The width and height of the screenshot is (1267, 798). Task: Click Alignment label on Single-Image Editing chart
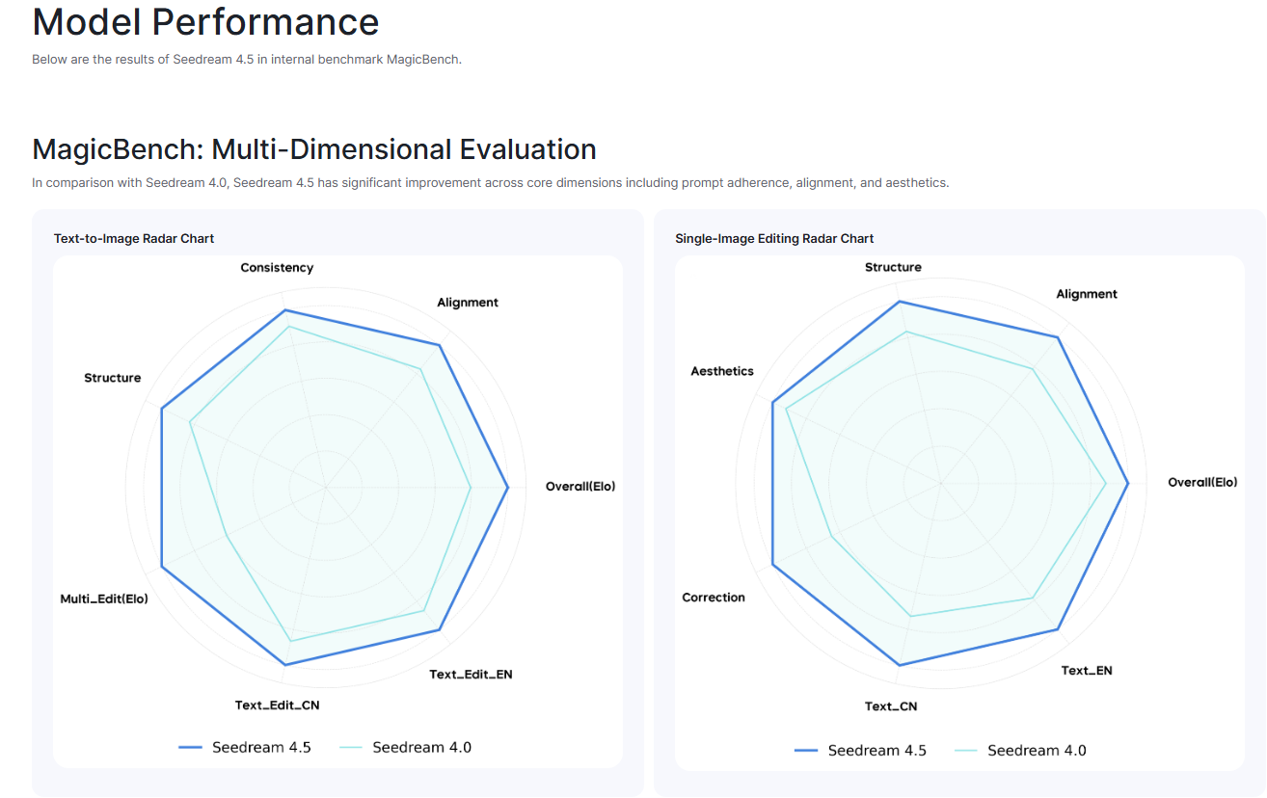[1087, 294]
